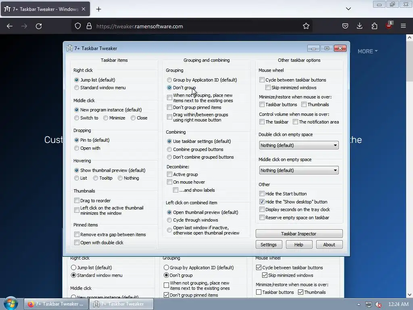Open the Taskbar Inspector
This screenshot has width=413, height=310.
click(299, 234)
